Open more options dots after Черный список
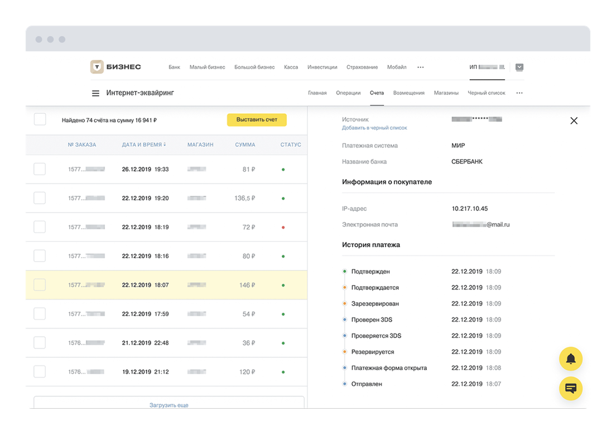The height and width of the screenshot is (435, 616). point(519,93)
